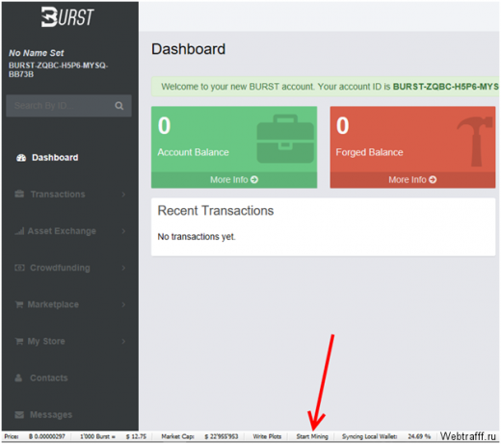The height and width of the screenshot is (444, 501).
Task: Click Write Plots in status bar
Action: 267,436
